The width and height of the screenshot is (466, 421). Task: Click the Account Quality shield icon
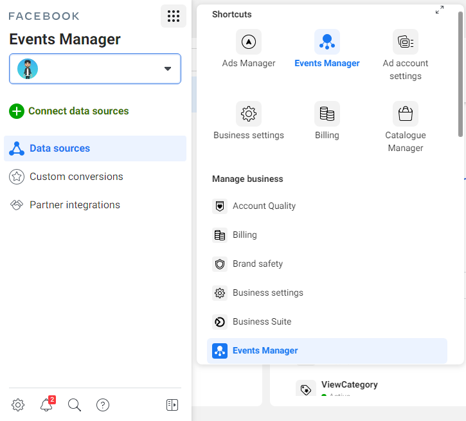(x=220, y=206)
